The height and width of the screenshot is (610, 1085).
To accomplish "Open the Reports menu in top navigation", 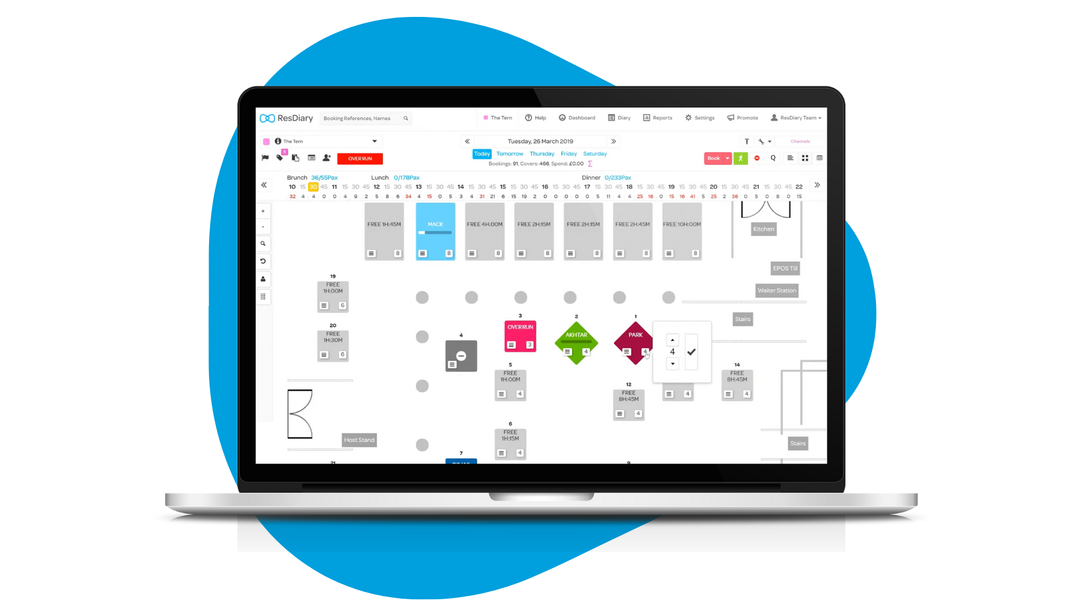I will tap(660, 117).
